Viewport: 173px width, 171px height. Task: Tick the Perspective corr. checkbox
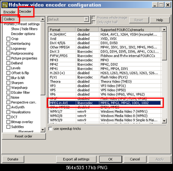pos(9,102)
